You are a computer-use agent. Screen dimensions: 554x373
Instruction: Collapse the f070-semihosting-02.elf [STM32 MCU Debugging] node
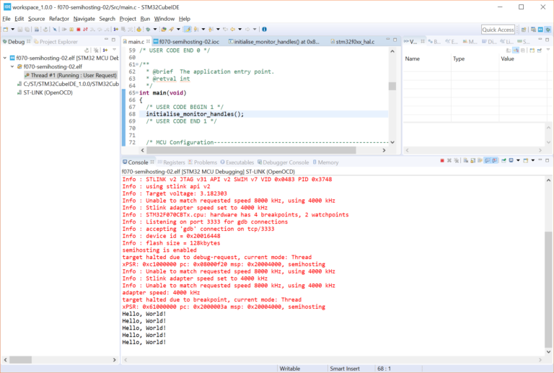tap(5, 58)
